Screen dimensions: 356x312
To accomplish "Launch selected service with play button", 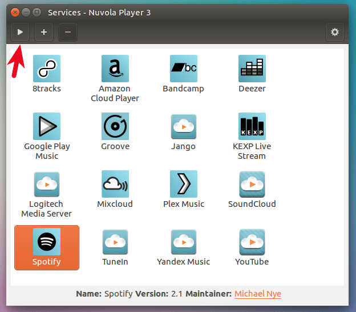I will 20,32.
